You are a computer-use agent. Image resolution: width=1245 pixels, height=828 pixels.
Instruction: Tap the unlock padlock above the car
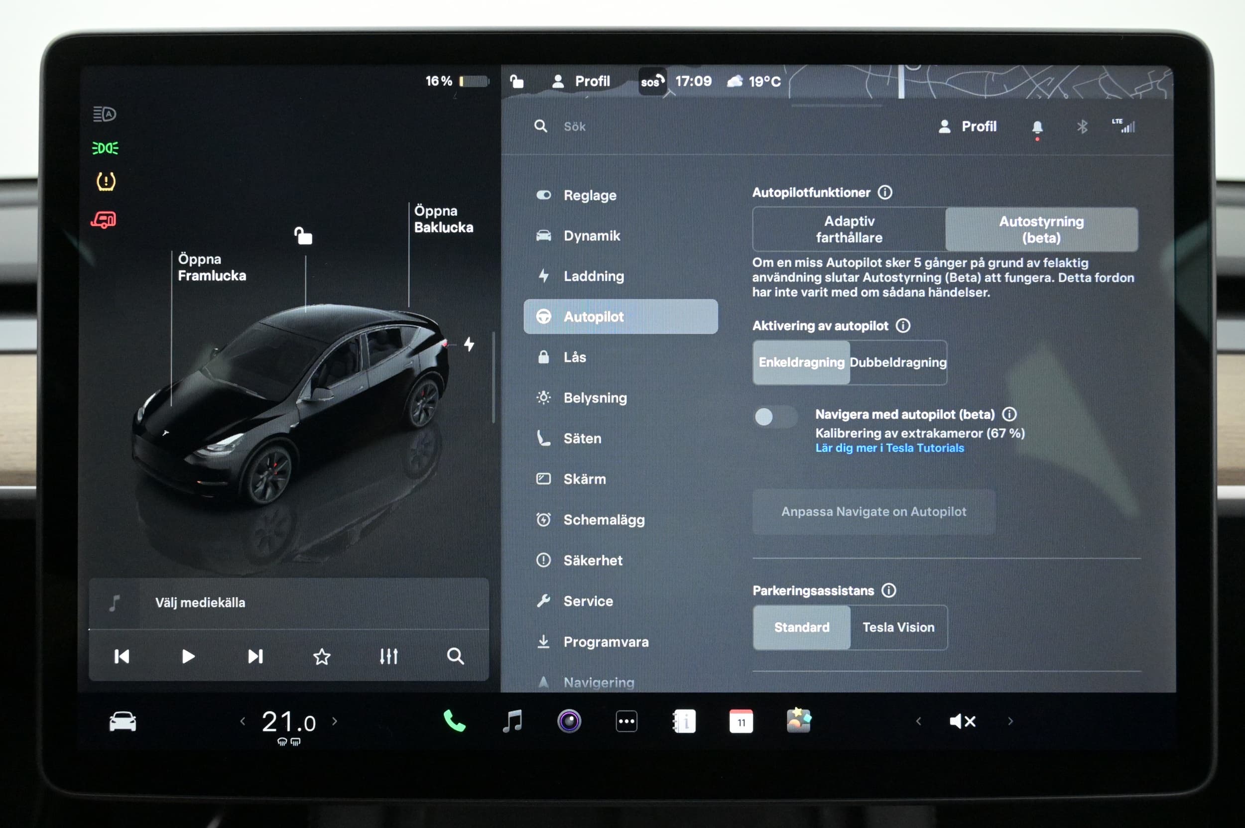click(x=303, y=236)
